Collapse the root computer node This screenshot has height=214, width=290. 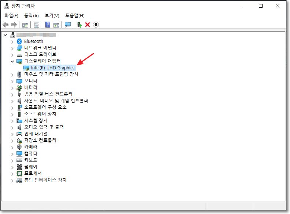pyautogui.click(x=5, y=35)
